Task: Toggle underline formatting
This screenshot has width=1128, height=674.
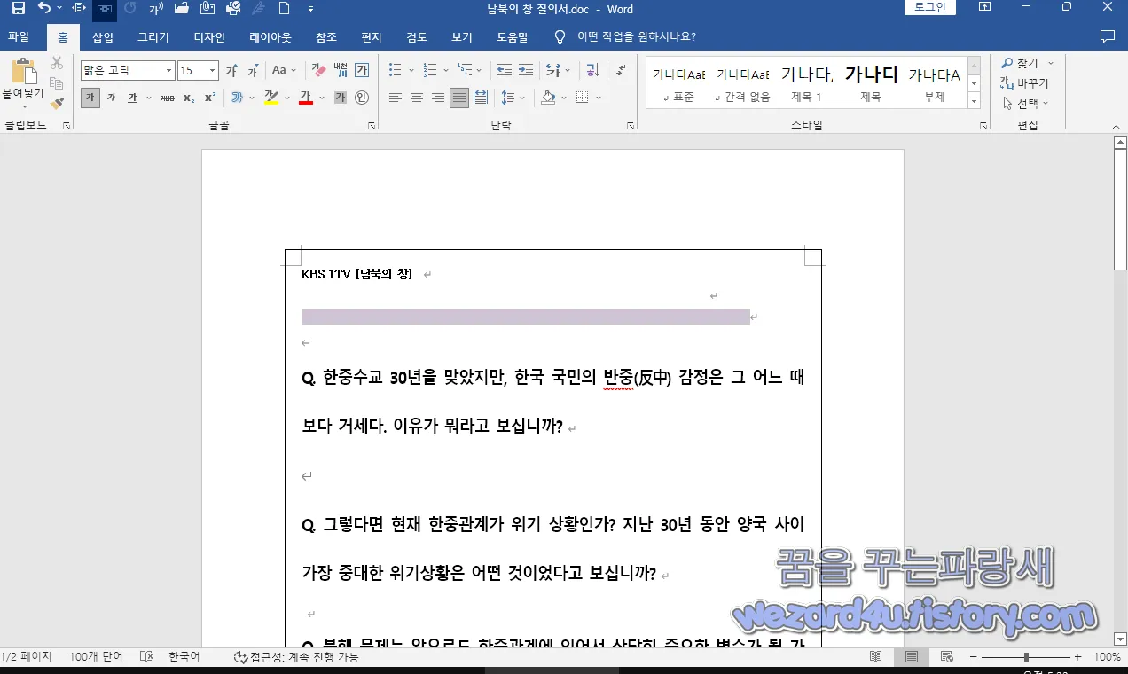Action: tap(132, 98)
